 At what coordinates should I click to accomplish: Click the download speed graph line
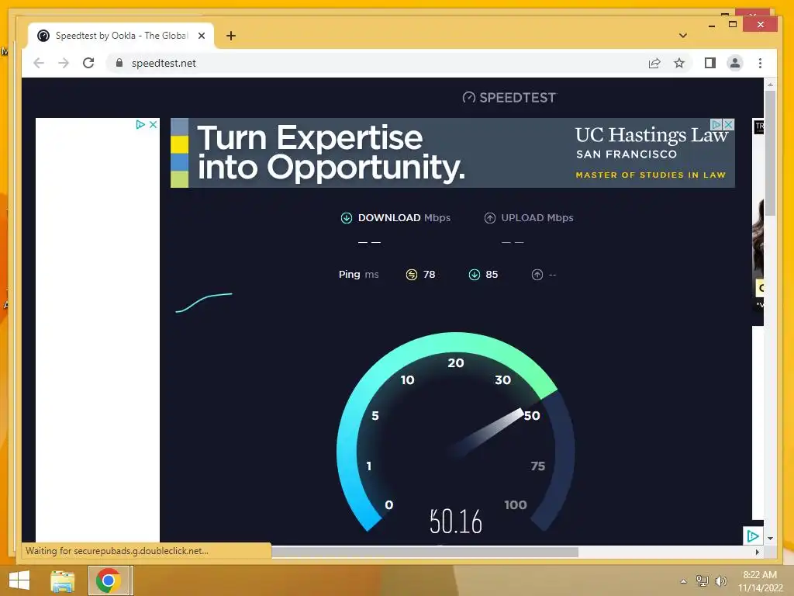tap(204, 303)
